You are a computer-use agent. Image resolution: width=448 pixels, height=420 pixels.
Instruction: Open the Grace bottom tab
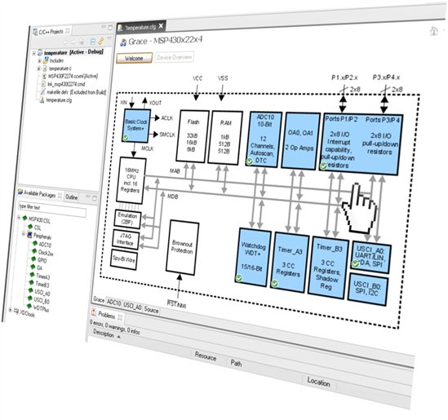click(x=99, y=300)
